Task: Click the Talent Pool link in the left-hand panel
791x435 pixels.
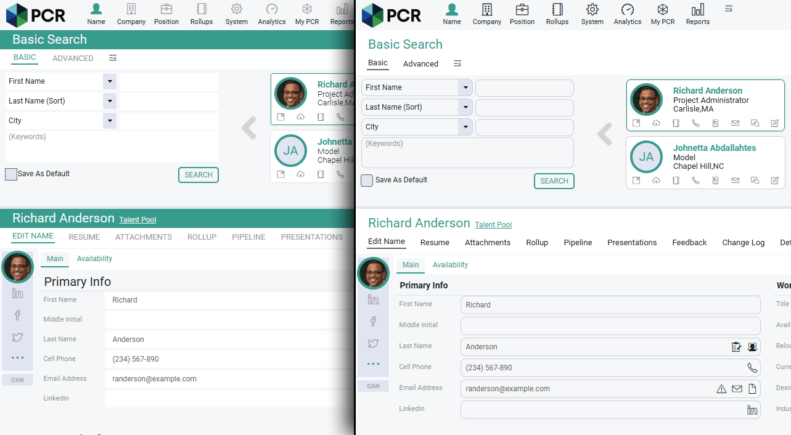Action: click(x=137, y=220)
